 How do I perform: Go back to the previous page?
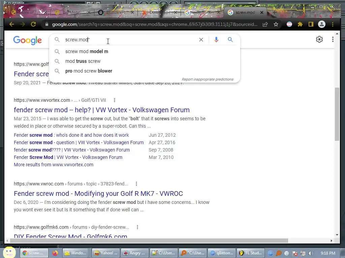pyautogui.click(x=12, y=24)
